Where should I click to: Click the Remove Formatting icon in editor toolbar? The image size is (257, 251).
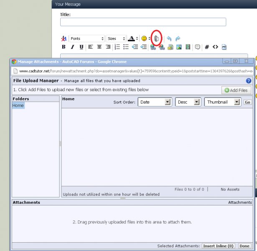[x=64, y=38]
